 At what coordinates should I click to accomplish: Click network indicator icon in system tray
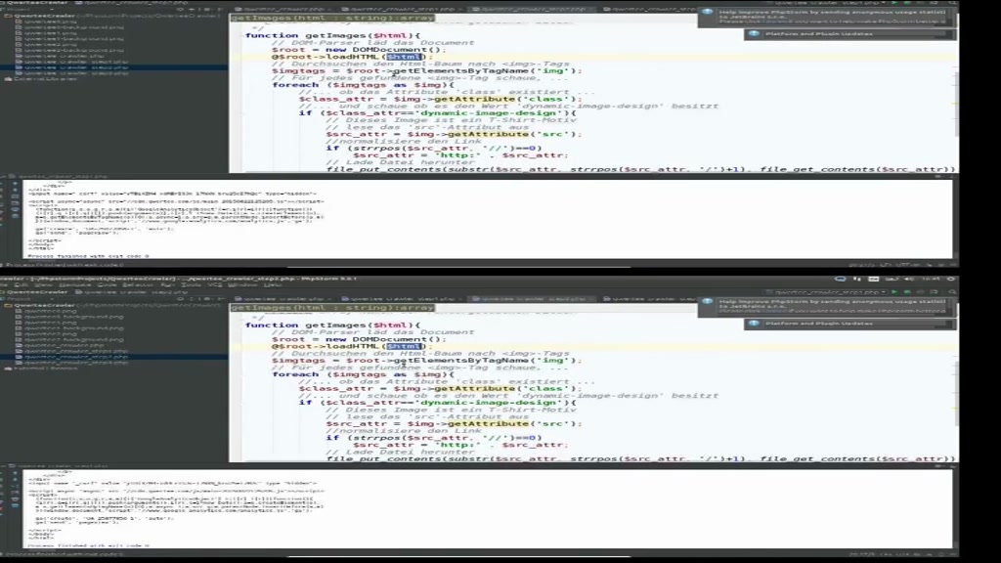(x=857, y=279)
